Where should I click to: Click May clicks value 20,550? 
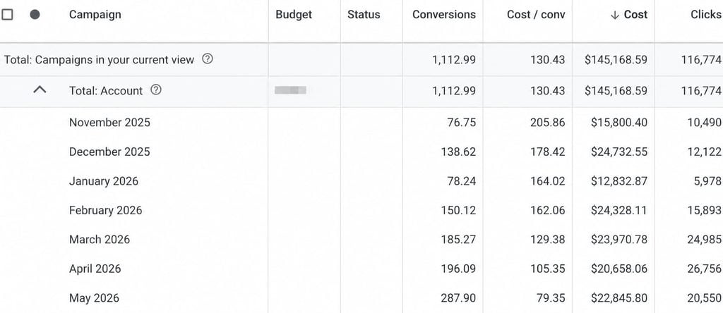pyautogui.click(x=704, y=298)
